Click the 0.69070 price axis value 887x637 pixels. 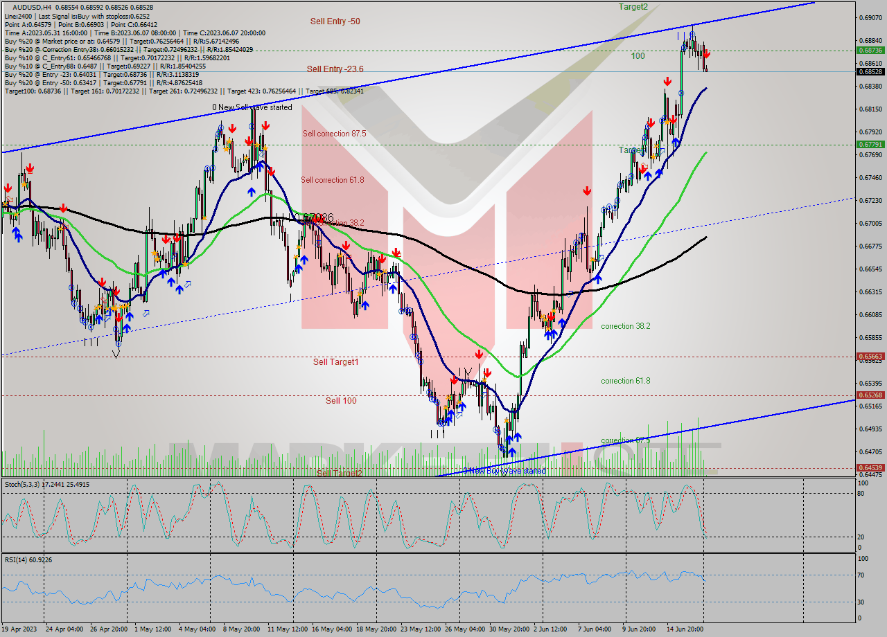(x=870, y=17)
